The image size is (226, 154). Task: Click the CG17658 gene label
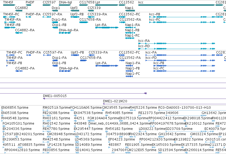87,2
